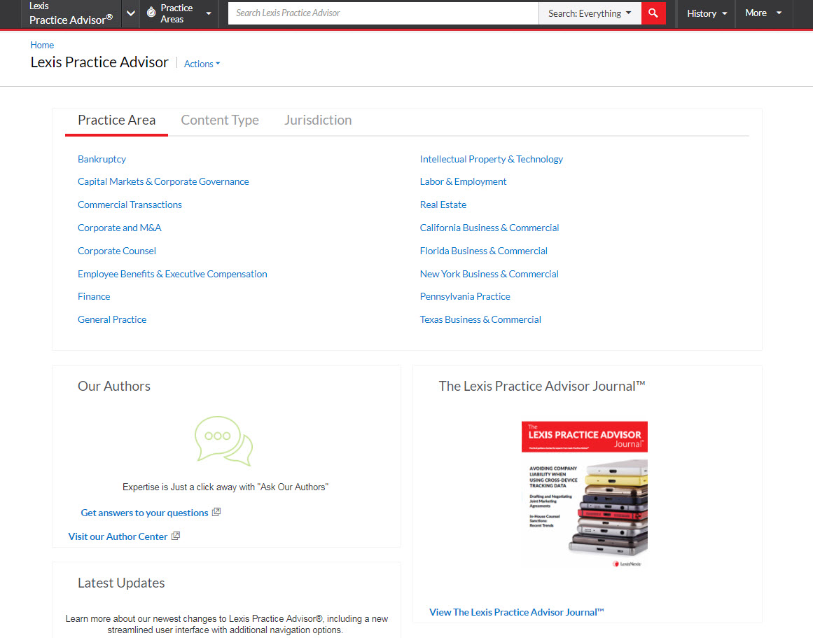The height and width of the screenshot is (638, 813).
Task: Select the Practice Area tab
Action: coord(117,120)
